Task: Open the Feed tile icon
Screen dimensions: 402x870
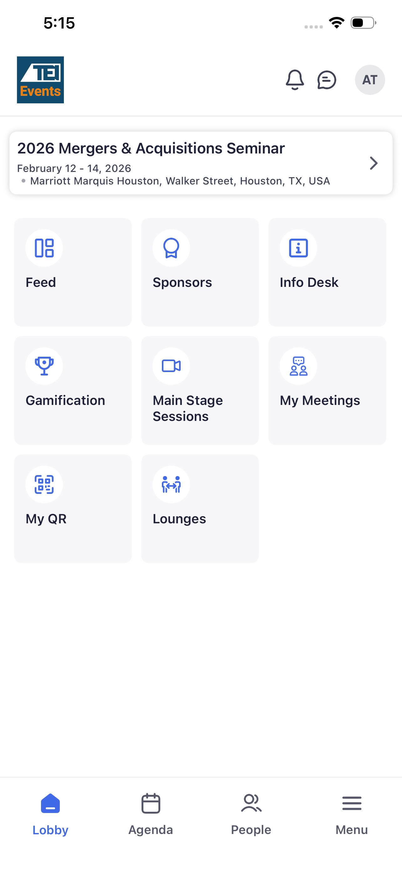Action: 44,248
